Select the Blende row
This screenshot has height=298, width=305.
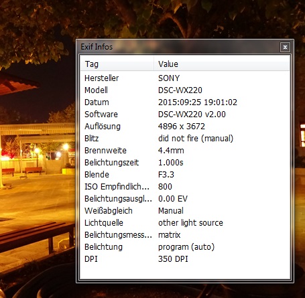tap(185, 175)
